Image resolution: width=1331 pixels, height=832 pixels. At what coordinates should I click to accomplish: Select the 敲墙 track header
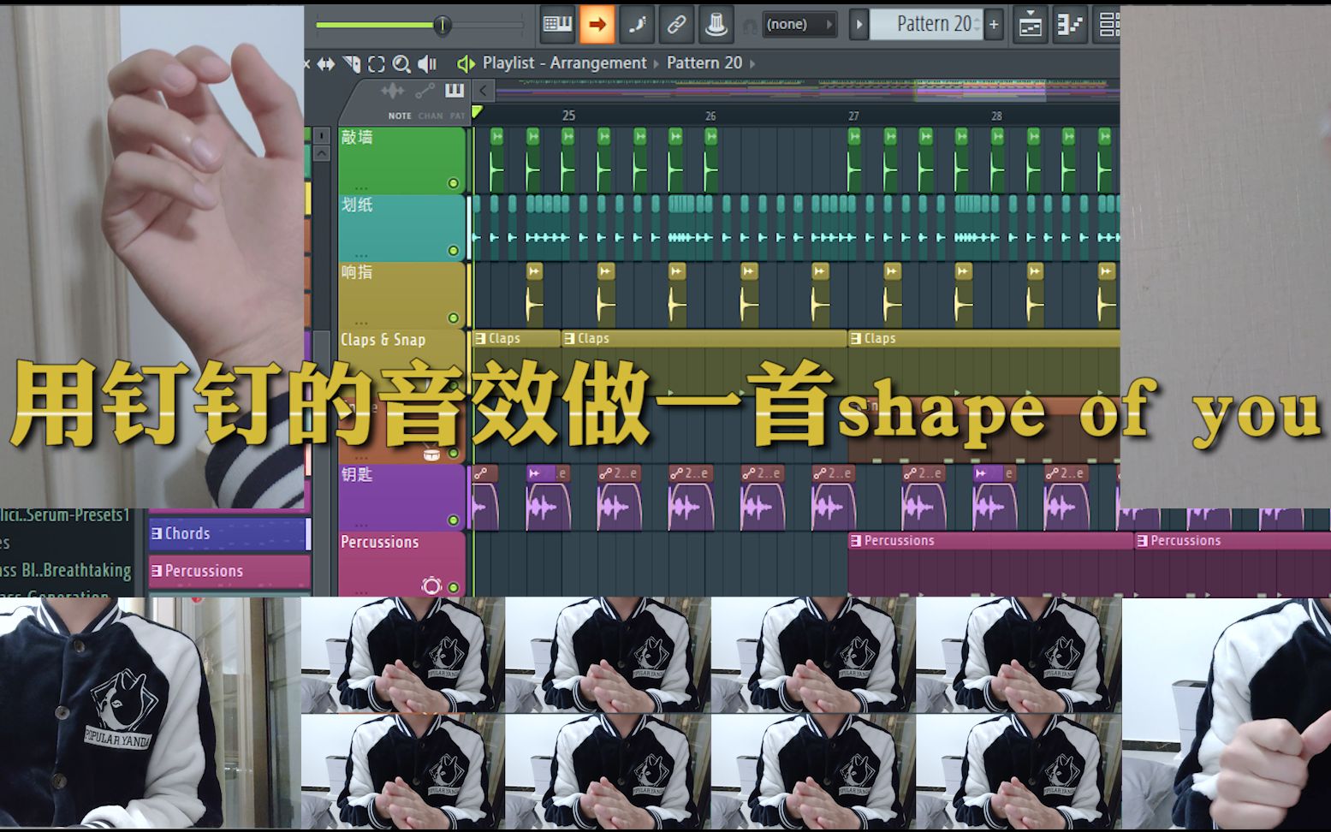click(401, 160)
